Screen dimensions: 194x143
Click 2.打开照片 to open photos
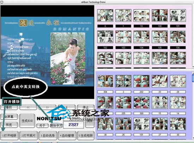coord(29,136)
